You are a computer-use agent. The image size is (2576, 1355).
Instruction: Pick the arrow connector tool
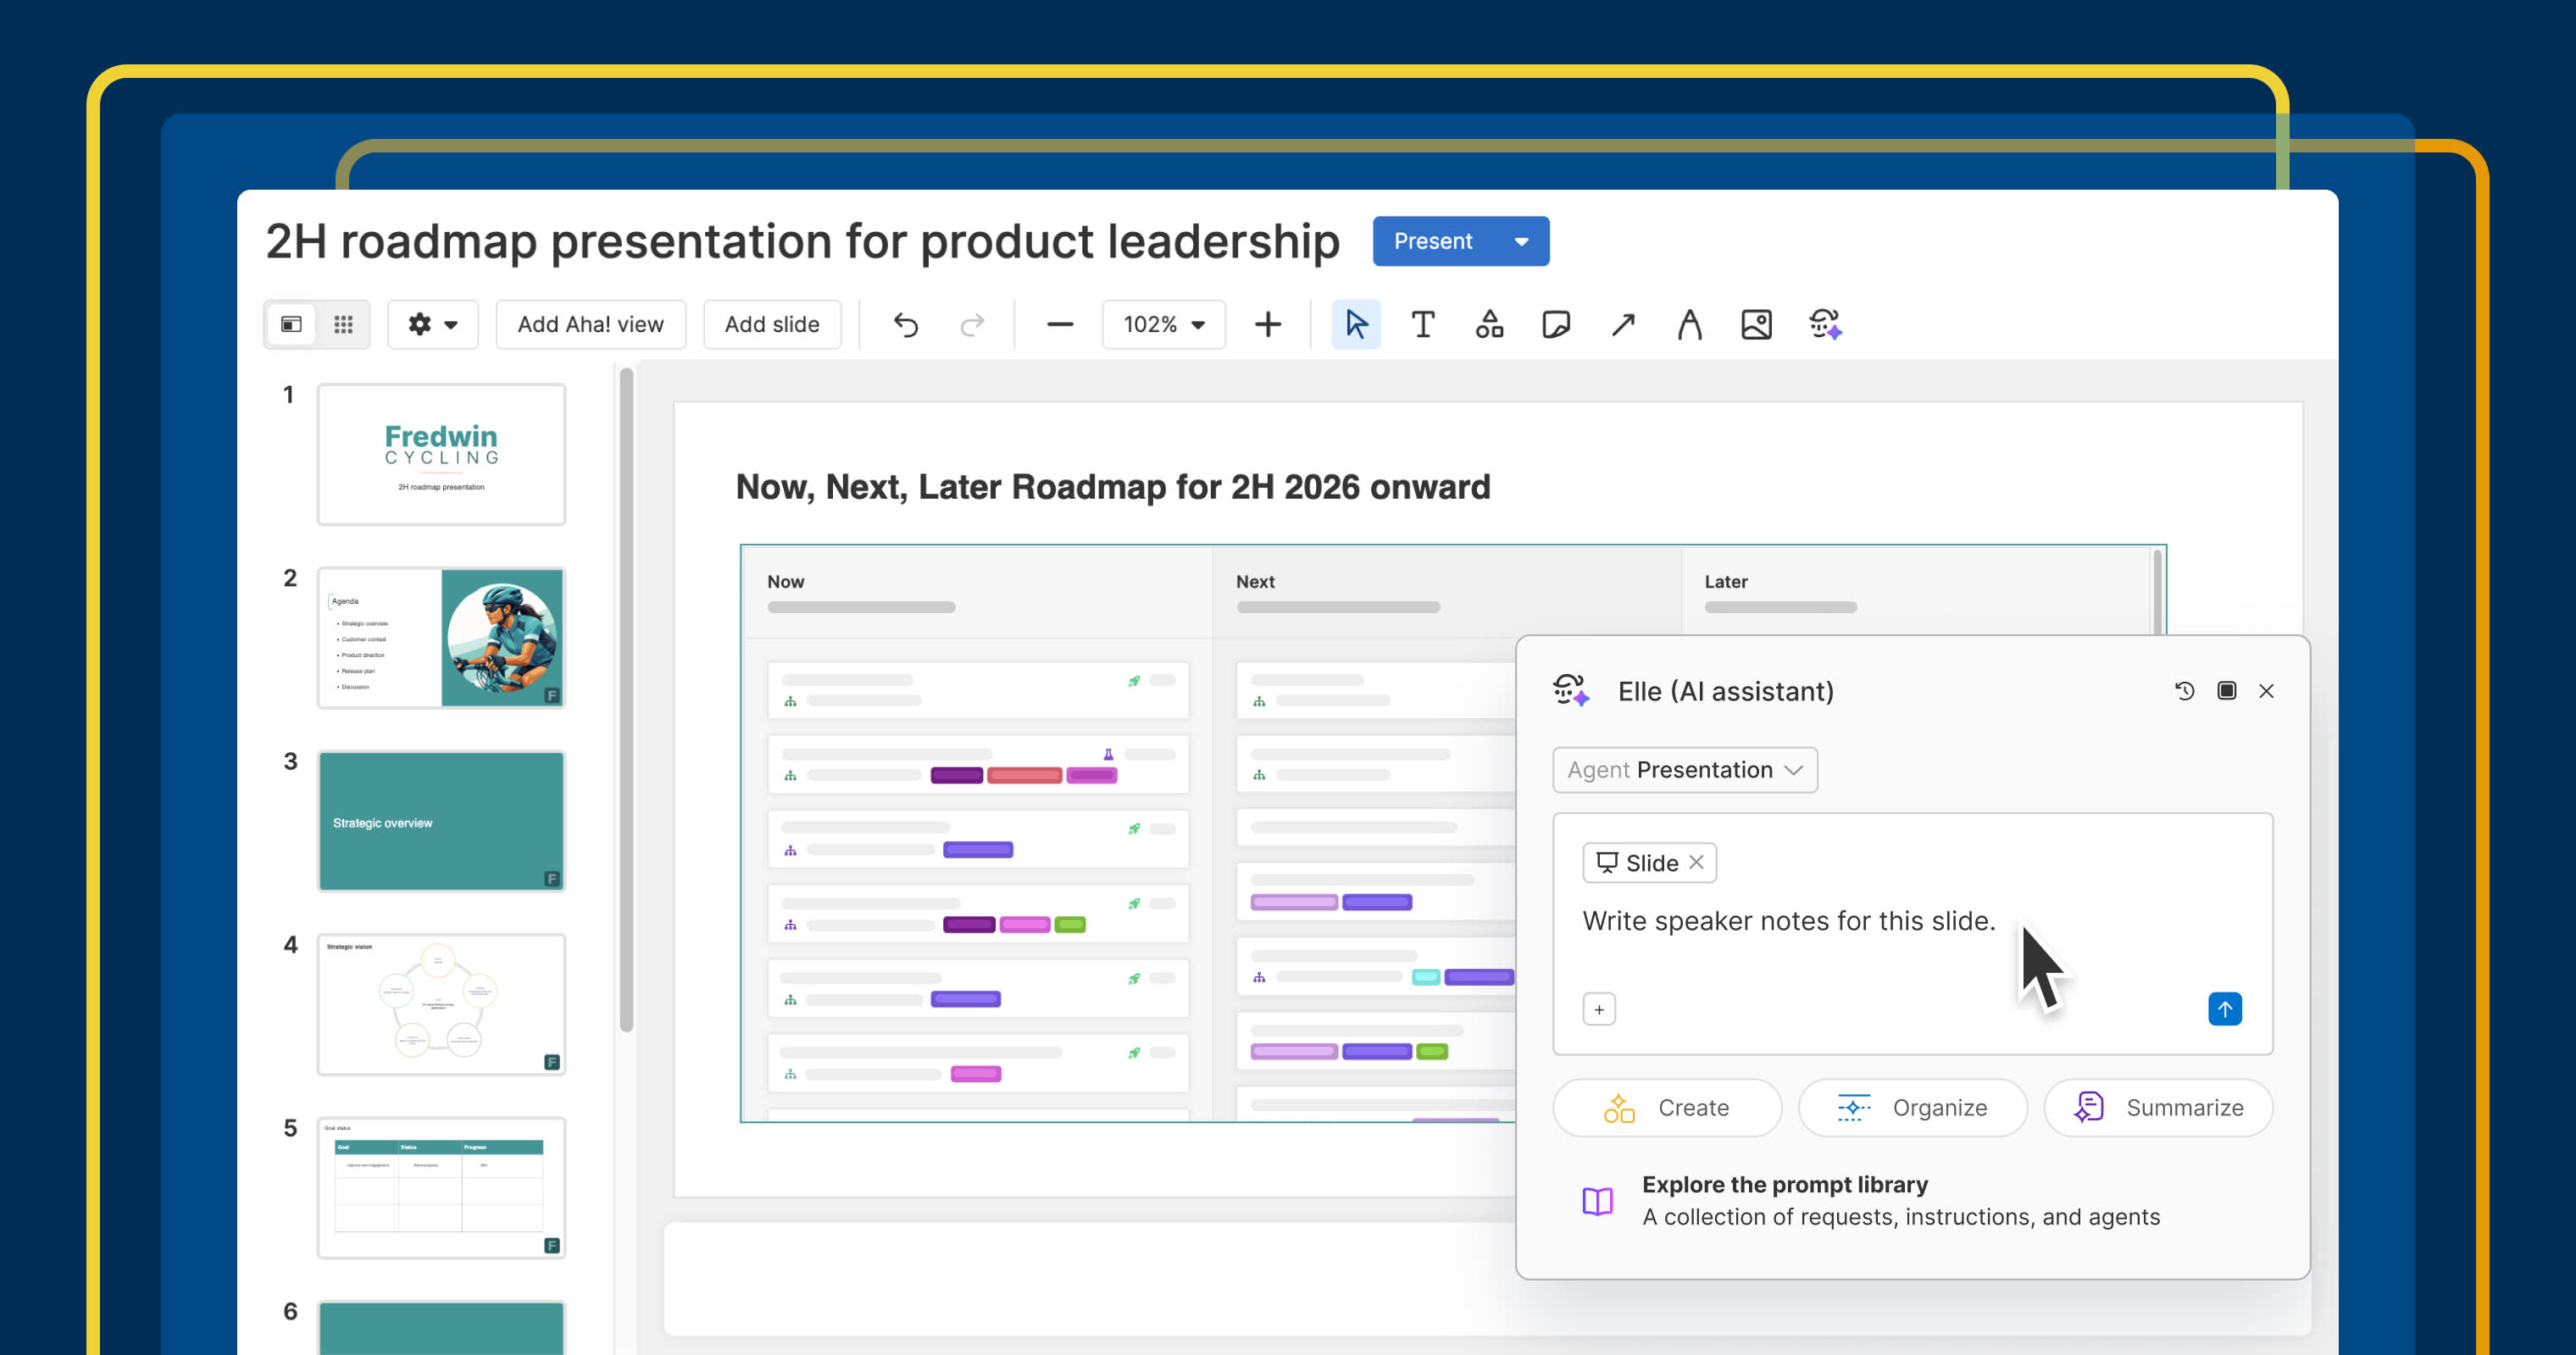pyautogui.click(x=1622, y=324)
